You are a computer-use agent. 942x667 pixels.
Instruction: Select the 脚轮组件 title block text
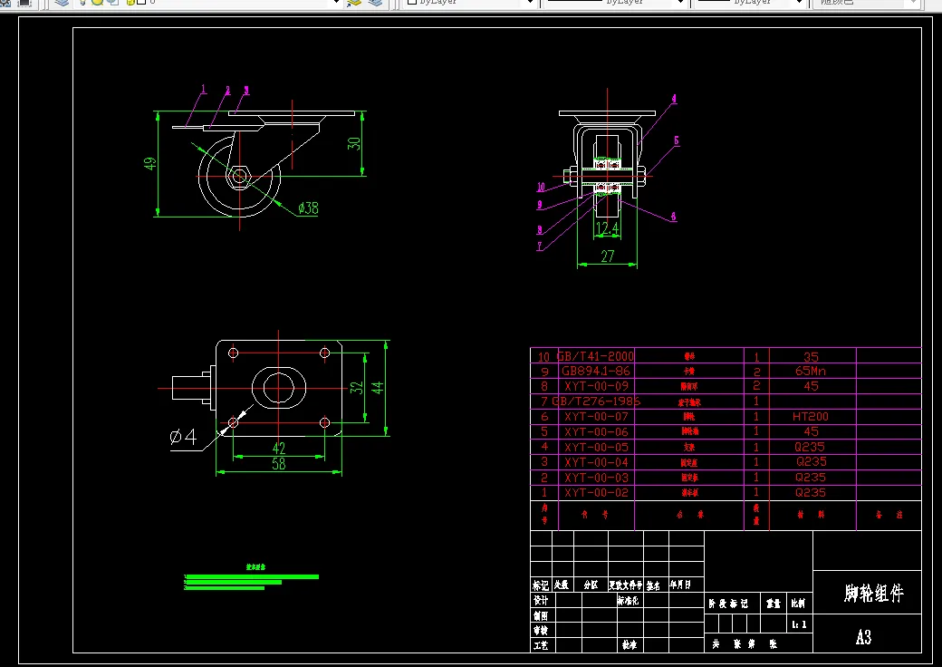[873, 593]
